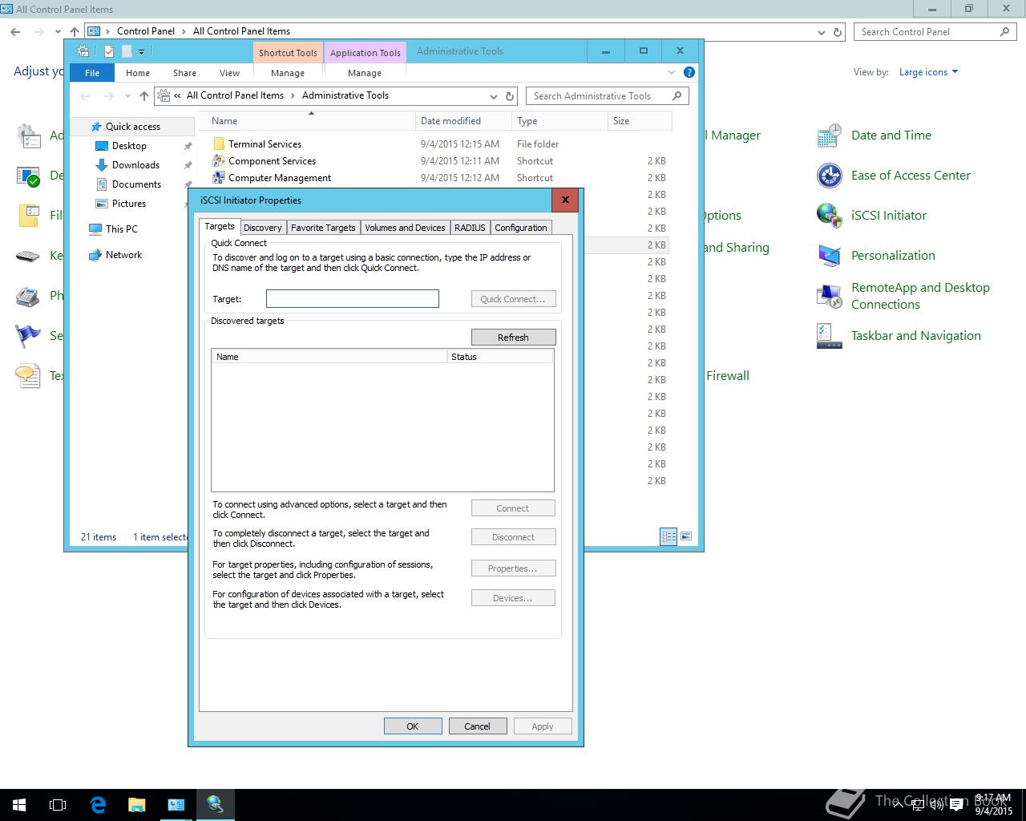Switch to Large icons view in Explorer status bar
This screenshot has height=821, width=1026.
click(686, 536)
